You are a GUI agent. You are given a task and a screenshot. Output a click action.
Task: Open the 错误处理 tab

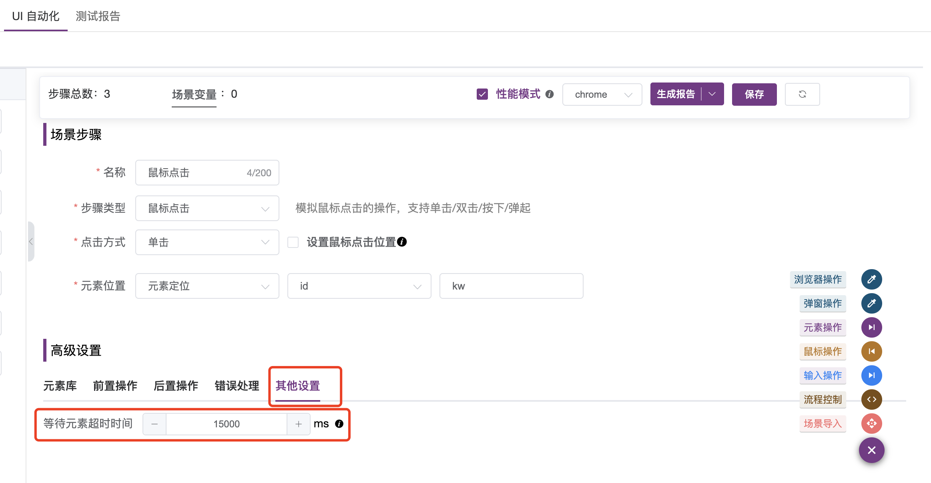237,386
